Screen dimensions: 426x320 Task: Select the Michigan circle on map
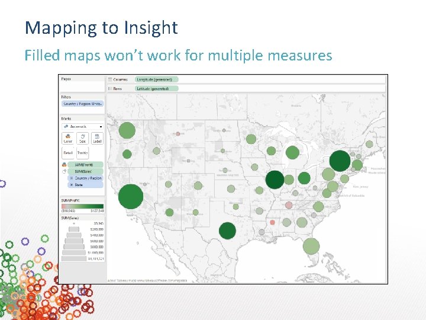[x=292, y=152]
